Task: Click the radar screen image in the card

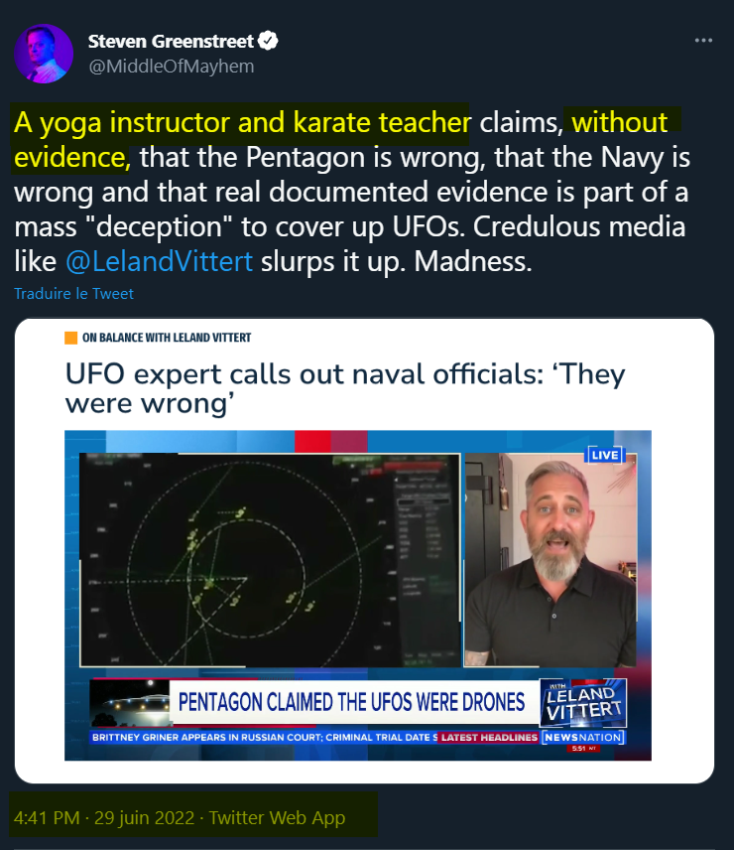Action: (270, 560)
